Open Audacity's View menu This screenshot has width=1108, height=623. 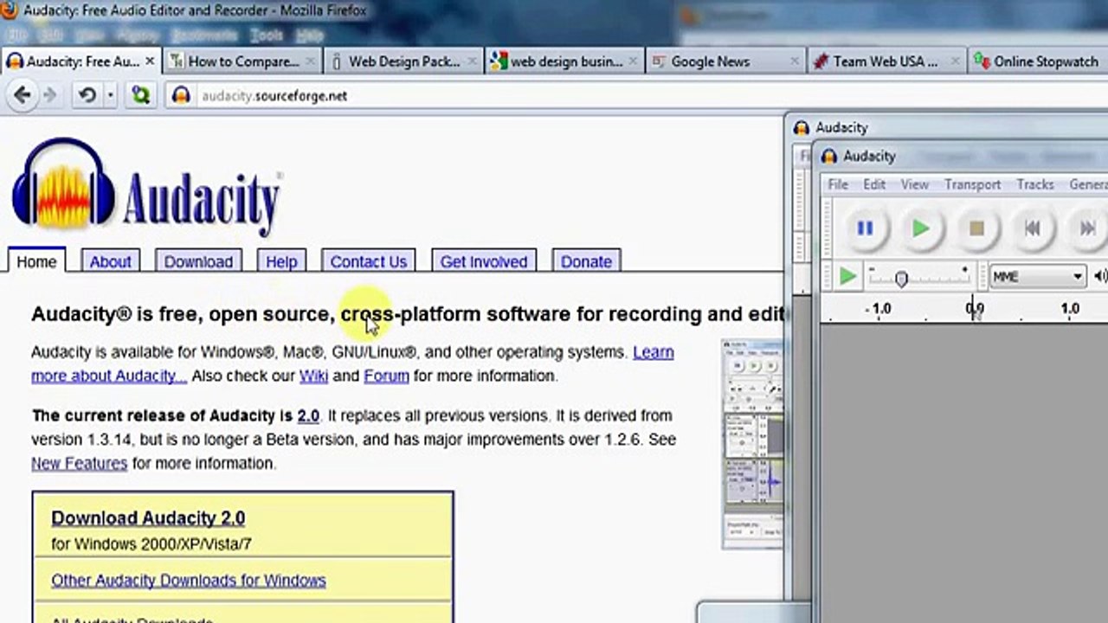click(x=914, y=184)
